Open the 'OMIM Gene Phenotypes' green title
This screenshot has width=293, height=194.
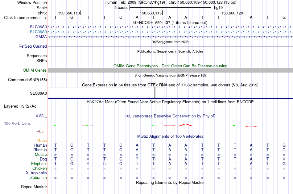170,66
